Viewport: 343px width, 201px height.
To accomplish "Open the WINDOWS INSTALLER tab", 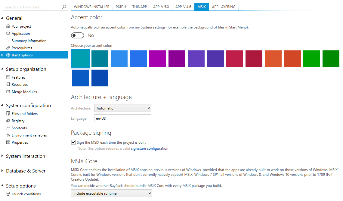I will point(91,7).
